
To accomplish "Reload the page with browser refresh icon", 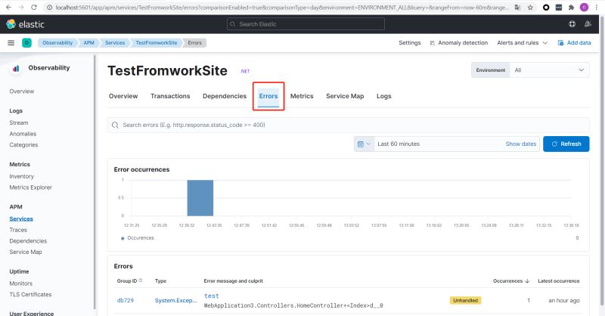I will 34,8.
